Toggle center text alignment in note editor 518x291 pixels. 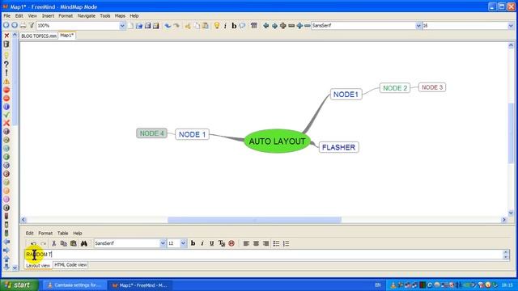click(x=256, y=243)
